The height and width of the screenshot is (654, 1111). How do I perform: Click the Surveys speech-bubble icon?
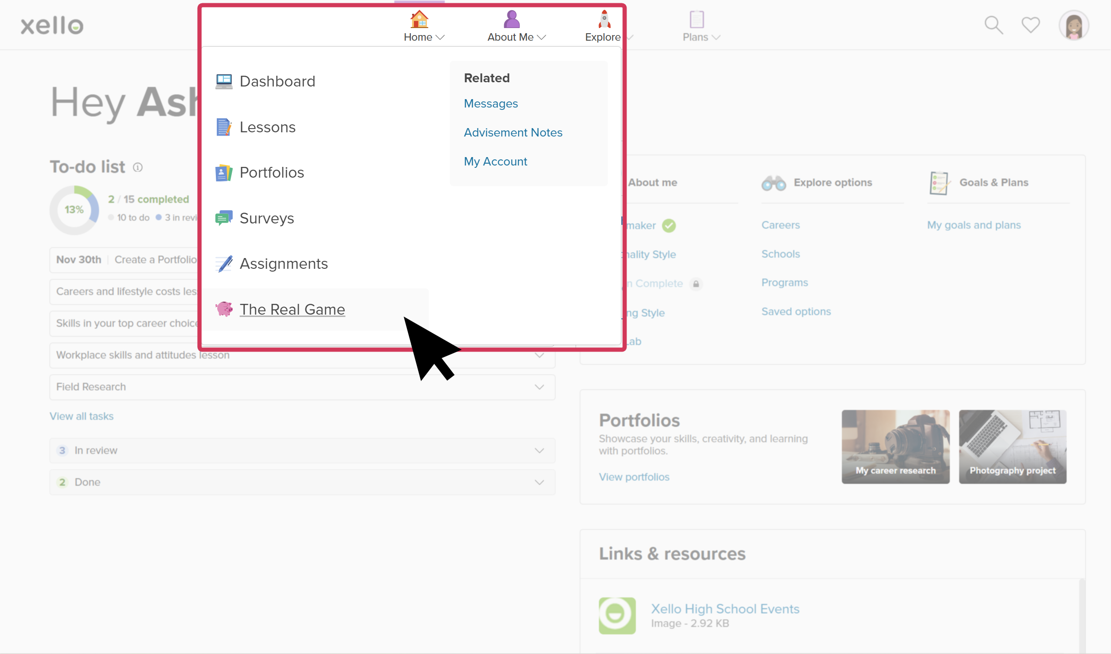pos(224,217)
